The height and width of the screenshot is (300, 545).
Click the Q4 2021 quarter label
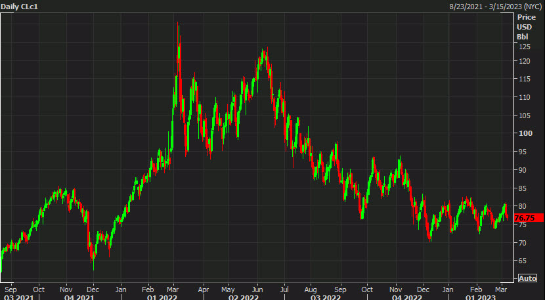tap(79, 297)
